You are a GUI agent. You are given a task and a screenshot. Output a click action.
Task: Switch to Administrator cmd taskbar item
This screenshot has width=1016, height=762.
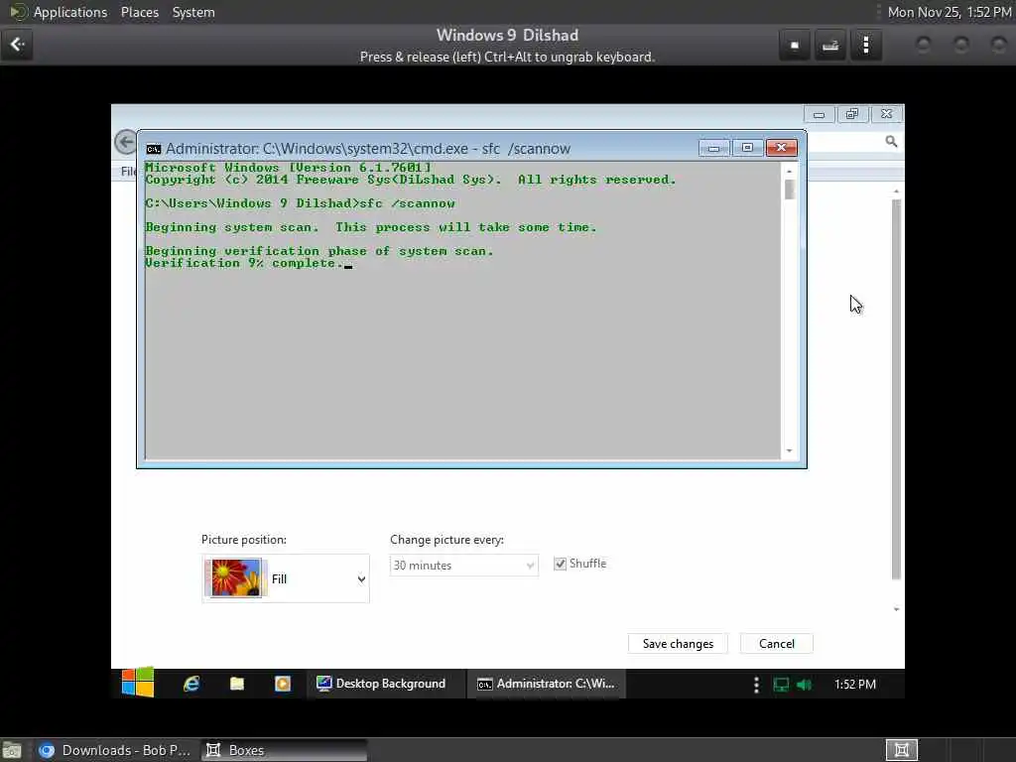(547, 684)
